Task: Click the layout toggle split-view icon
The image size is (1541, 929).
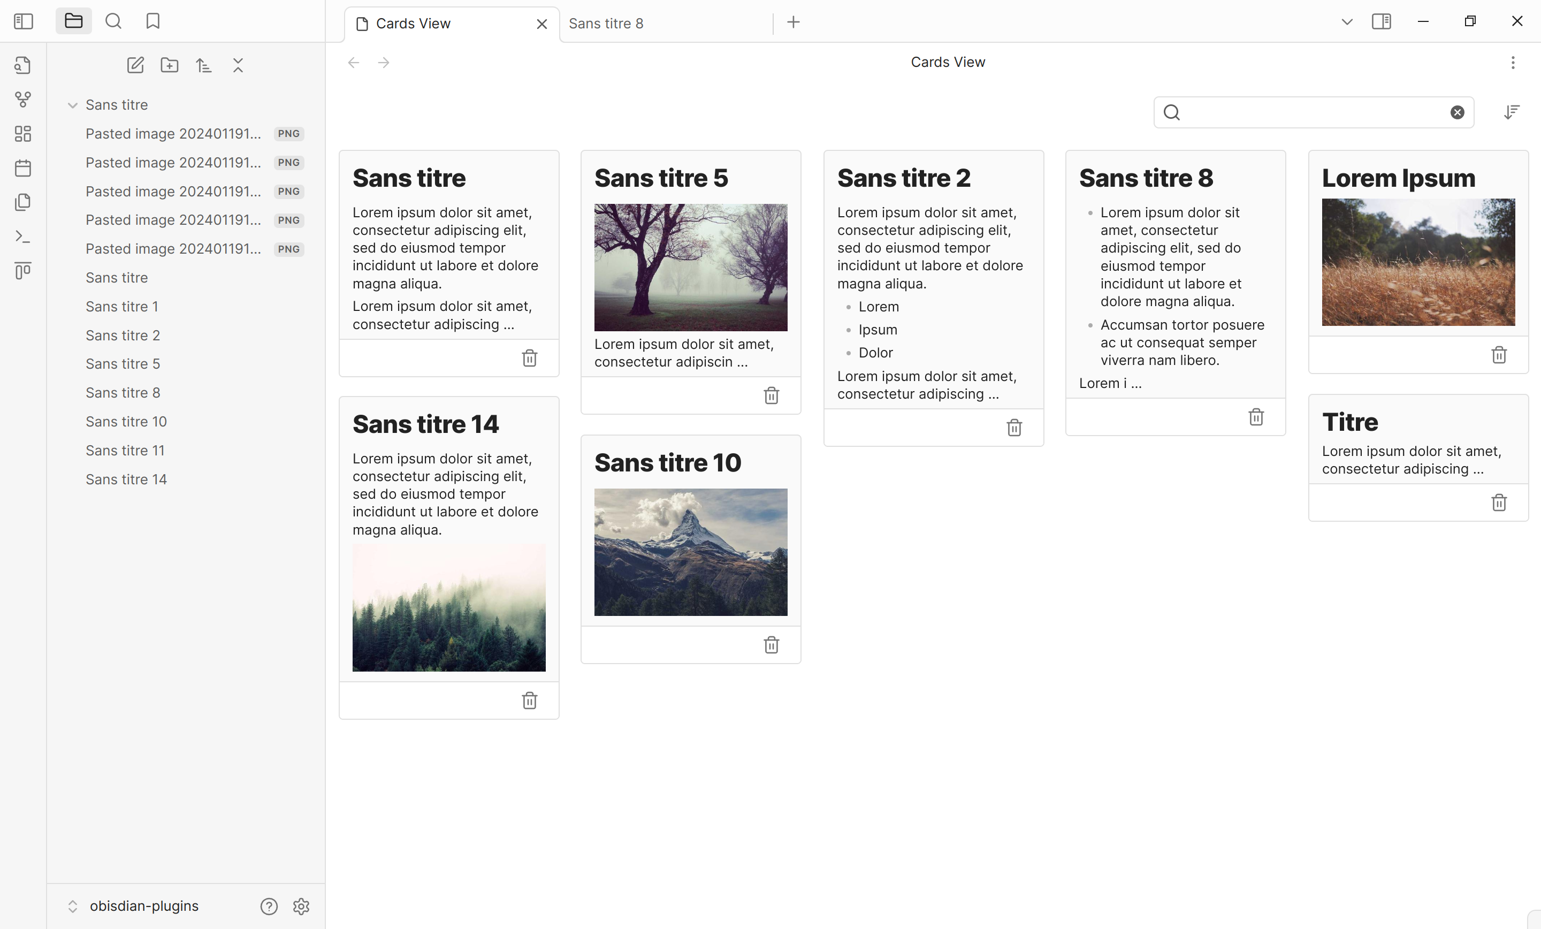Action: (x=1382, y=21)
